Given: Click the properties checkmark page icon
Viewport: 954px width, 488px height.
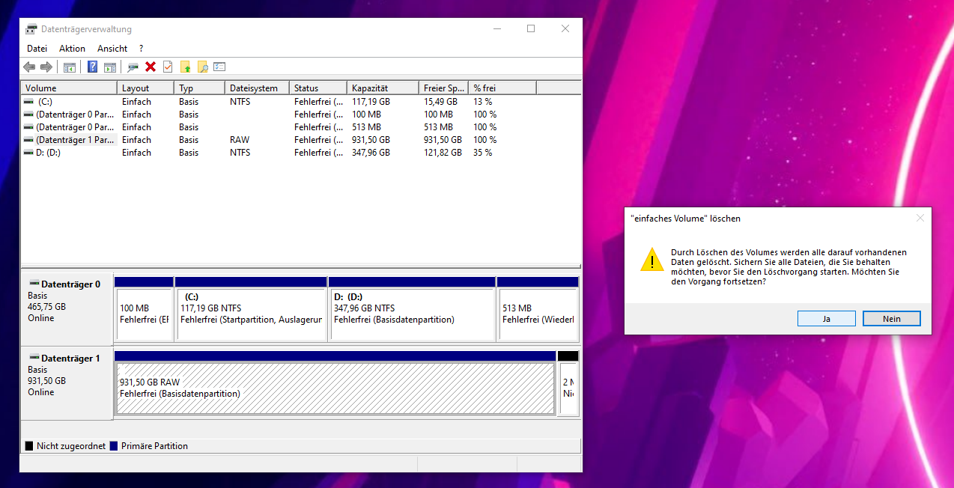Looking at the screenshot, I should 168,67.
